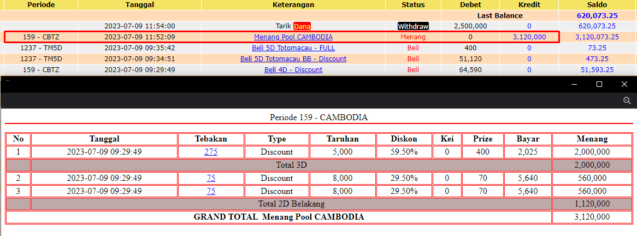The height and width of the screenshot is (236, 637).
Task: Maximize the Periode 159 popup window
Action: click(599, 84)
